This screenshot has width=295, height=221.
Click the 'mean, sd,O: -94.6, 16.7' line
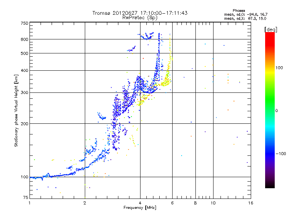246,14
